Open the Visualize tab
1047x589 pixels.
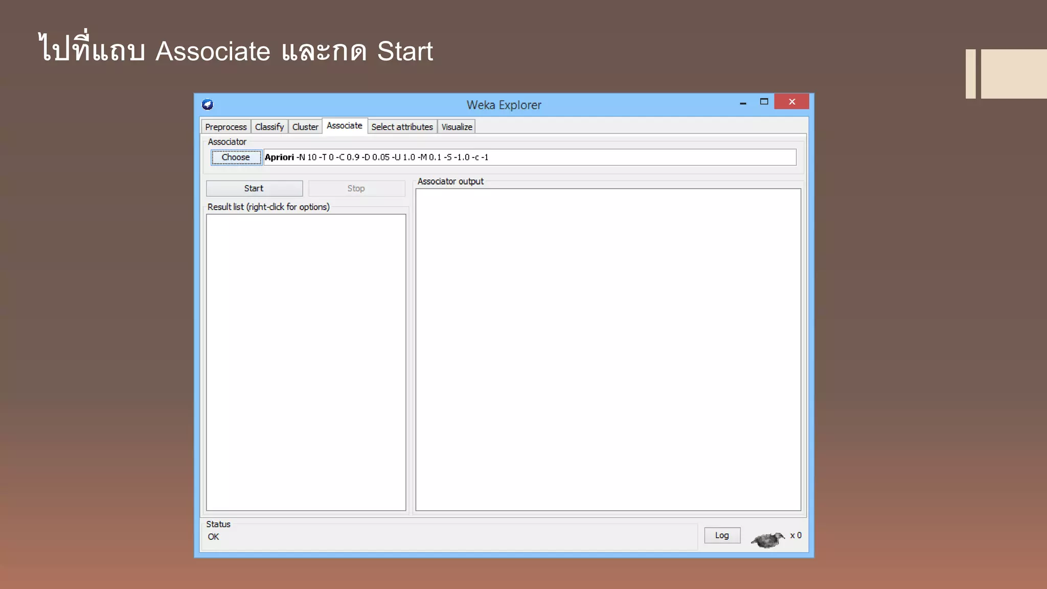click(457, 127)
